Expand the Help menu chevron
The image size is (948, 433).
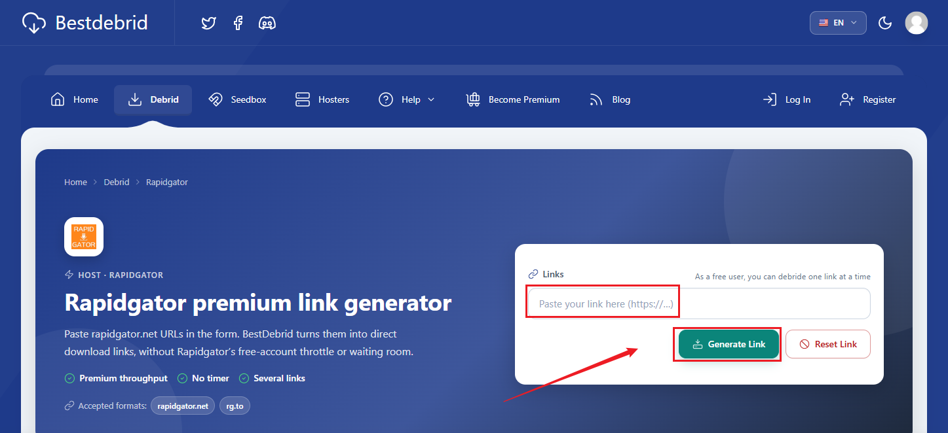pyautogui.click(x=431, y=99)
